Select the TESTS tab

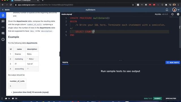point(65,62)
